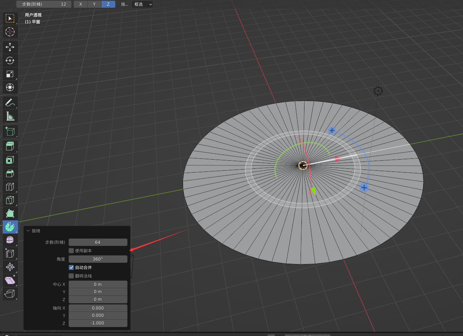Activate the Inset Faces tool
Screen dimensions: 463x336
[10, 160]
